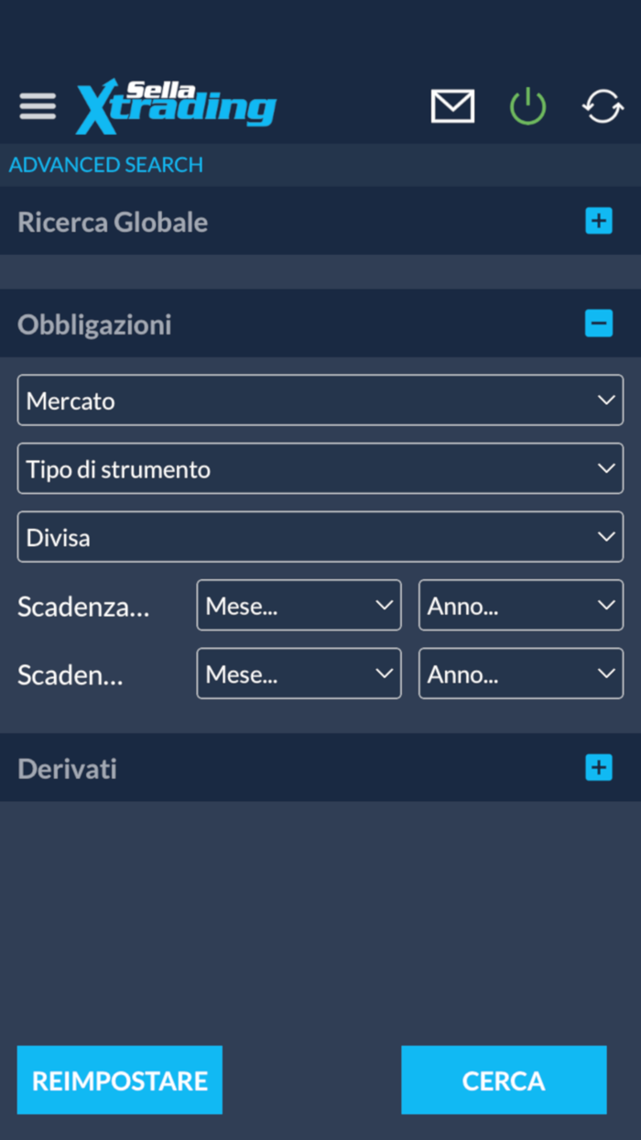The width and height of the screenshot is (641, 1140).
Task: Open the Tipo di strumento dropdown
Action: (x=320, y=468)
